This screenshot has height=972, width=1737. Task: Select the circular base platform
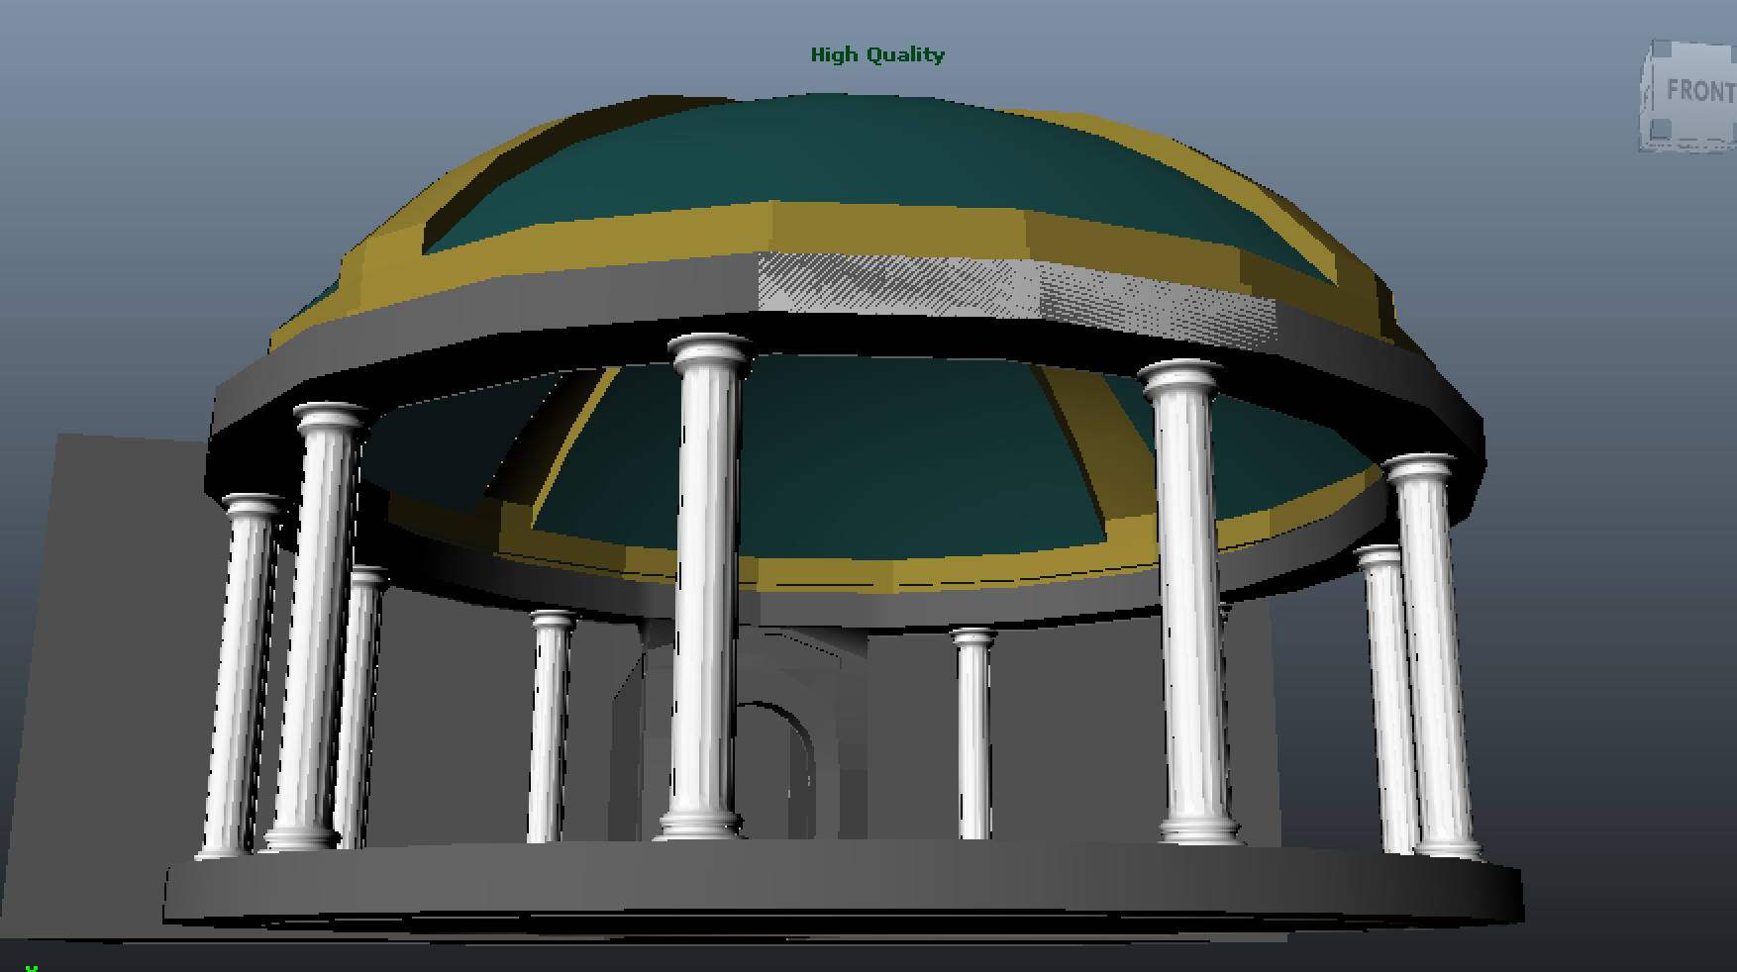coord(842,884)
